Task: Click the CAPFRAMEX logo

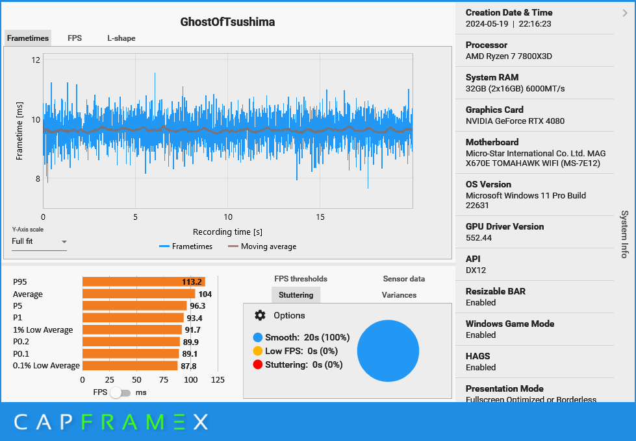Action: 111,422
